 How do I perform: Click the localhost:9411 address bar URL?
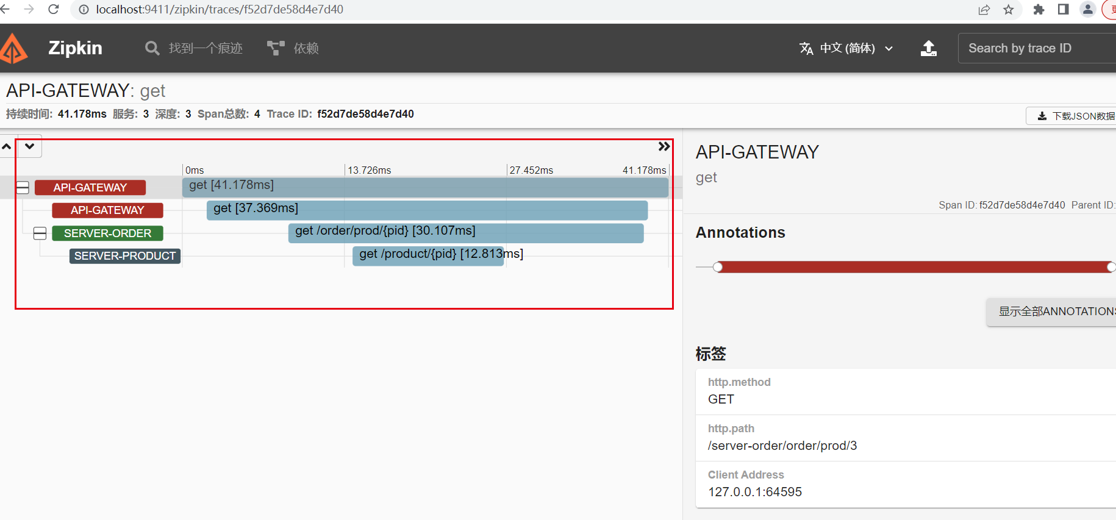[x=220, y=9]
